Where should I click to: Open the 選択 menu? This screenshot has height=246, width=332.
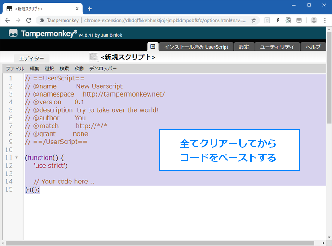(49, 69)
